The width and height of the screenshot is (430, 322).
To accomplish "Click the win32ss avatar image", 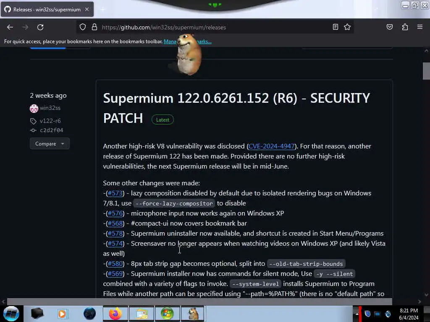I will click(x=34, y=109).
